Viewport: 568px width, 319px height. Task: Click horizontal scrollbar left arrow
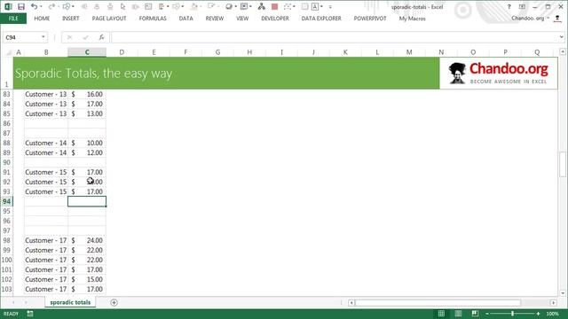coord(351,303)
